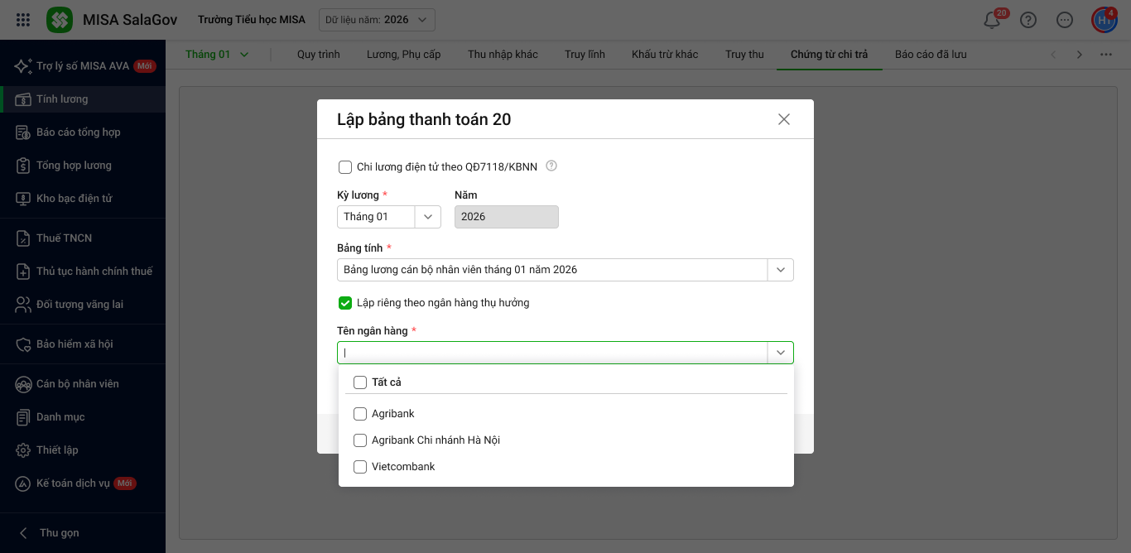Screen dimensions: 1131x553
Task: Close the Lập bảng thanh toán dialog
Action: (x=783, y=119)
